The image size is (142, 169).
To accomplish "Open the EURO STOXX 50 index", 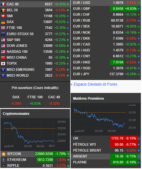I will click(20, 34).
